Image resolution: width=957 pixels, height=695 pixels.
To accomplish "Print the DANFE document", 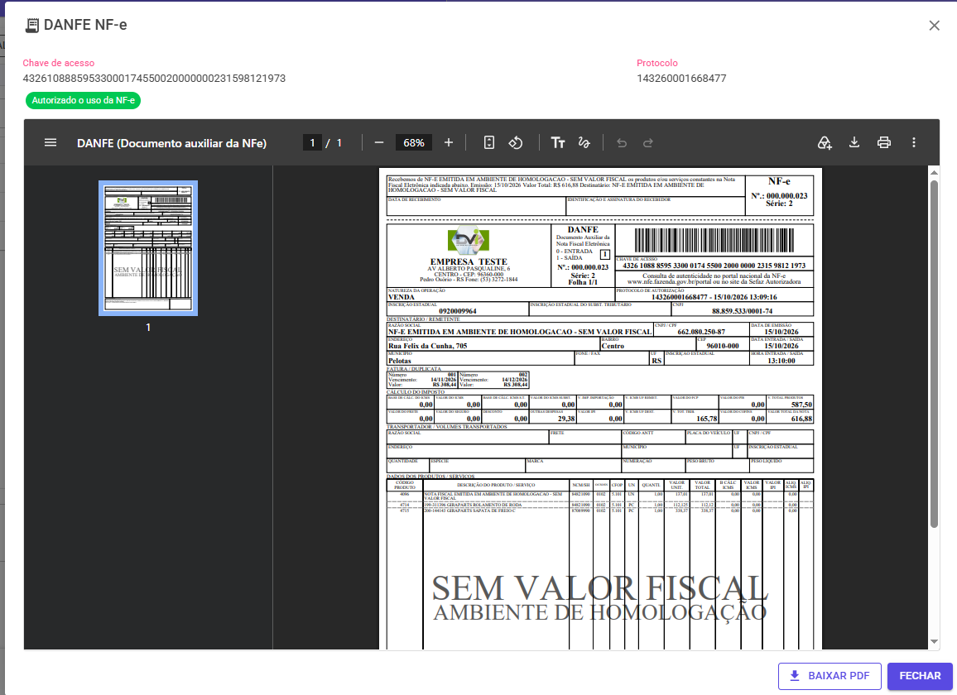I will [884, 143].
